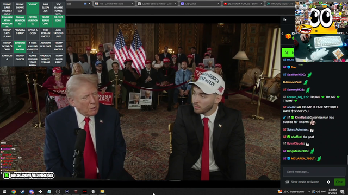
Task: Click the shells username in chat
Action: (291, 107)
